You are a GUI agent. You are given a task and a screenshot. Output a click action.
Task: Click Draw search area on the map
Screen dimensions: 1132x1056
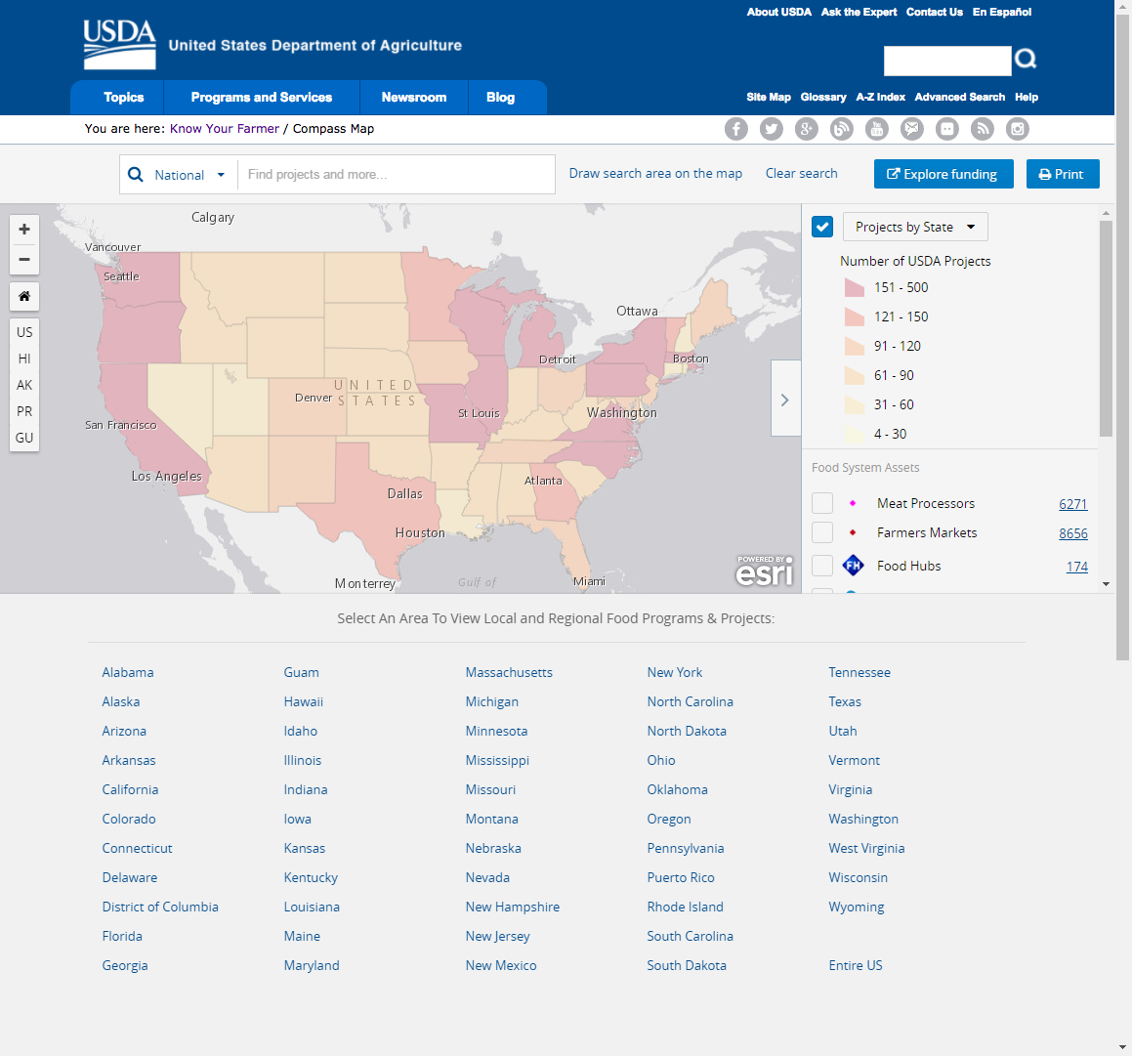point(655,173)
